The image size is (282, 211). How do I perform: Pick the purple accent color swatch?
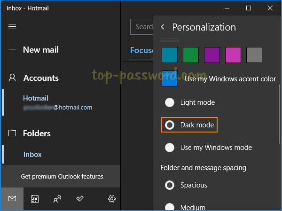pos(212,55)
